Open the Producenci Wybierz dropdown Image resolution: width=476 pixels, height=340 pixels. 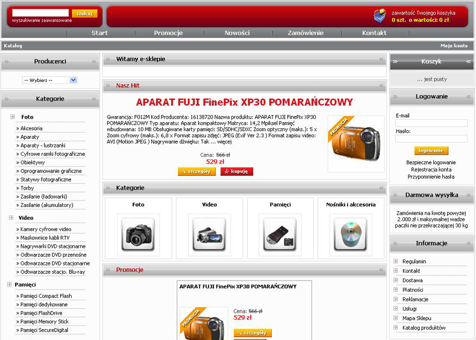point(50,80)
